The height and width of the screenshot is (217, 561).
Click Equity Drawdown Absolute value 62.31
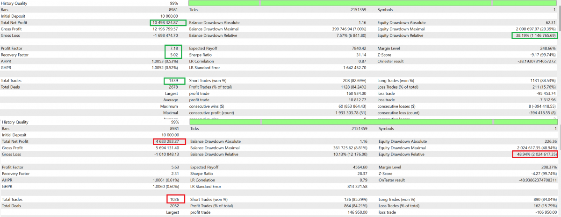(x=550, y=22)
